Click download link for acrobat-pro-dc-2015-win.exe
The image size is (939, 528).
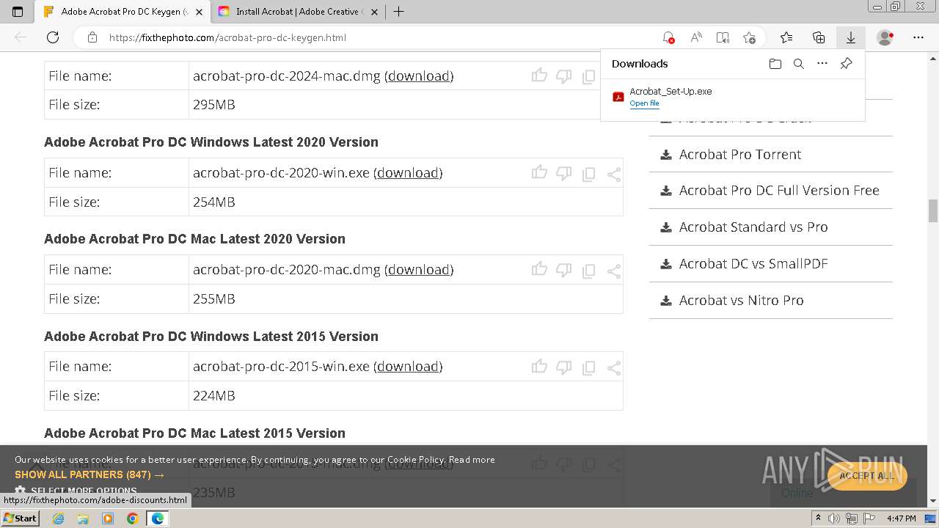(x=408, y=366)
